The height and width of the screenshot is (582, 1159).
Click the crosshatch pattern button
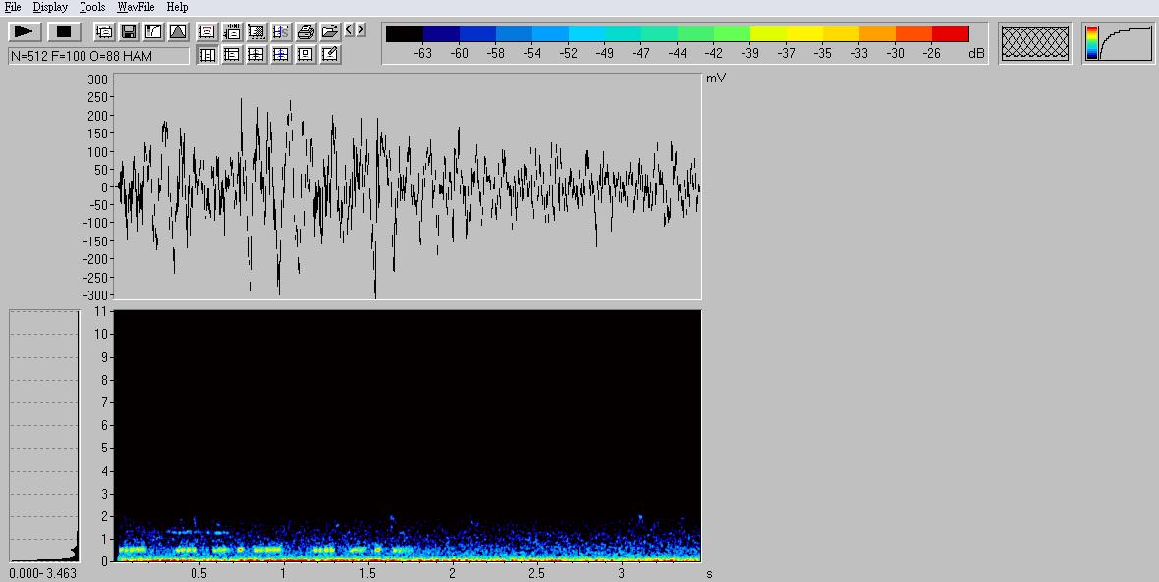1034,43
